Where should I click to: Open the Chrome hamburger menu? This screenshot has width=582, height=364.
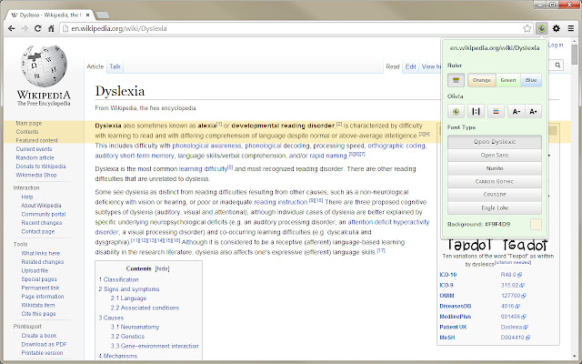571,28
